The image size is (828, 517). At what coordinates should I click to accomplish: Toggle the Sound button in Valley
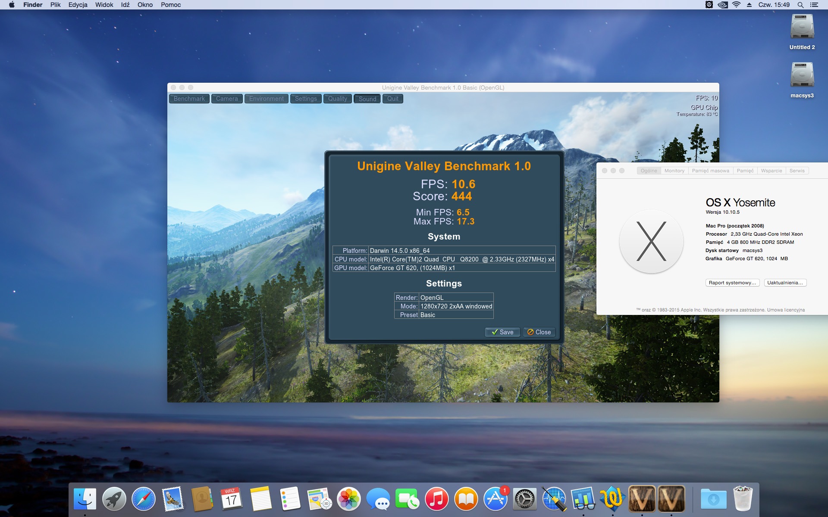click(x=367, y=99)
